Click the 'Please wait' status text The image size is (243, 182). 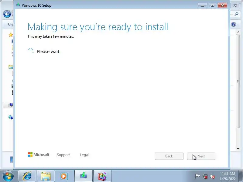[48, 52]
